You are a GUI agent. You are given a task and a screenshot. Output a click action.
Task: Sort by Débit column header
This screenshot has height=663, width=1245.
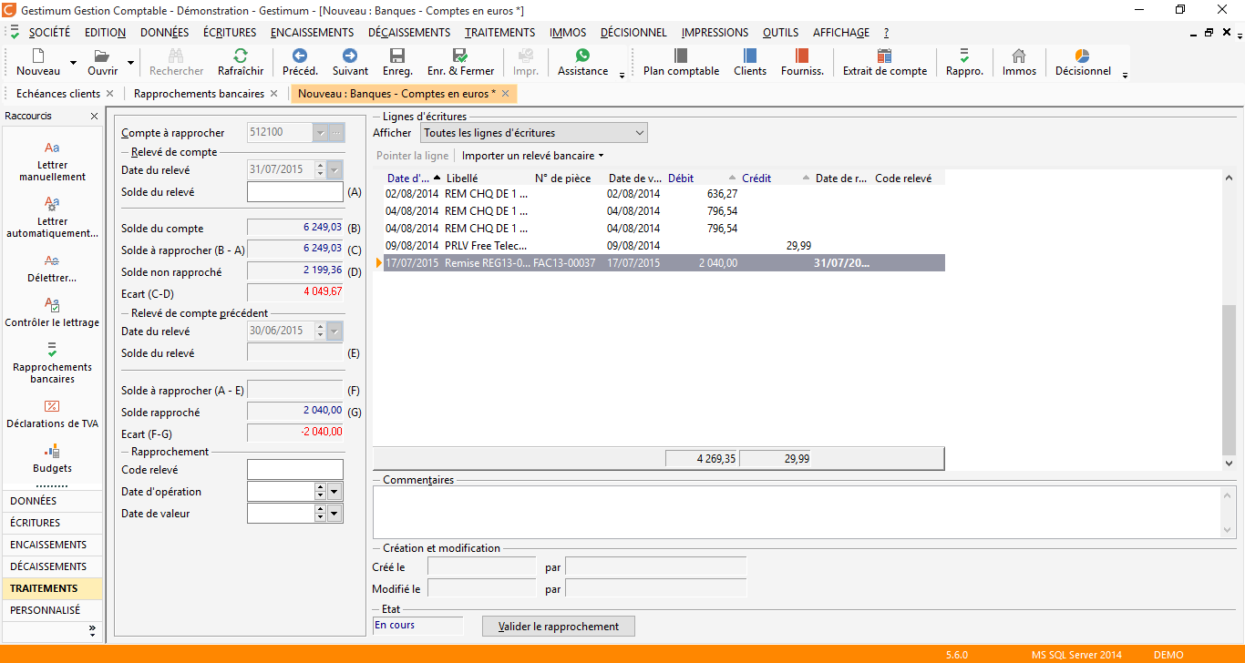[x=703, y=178]
